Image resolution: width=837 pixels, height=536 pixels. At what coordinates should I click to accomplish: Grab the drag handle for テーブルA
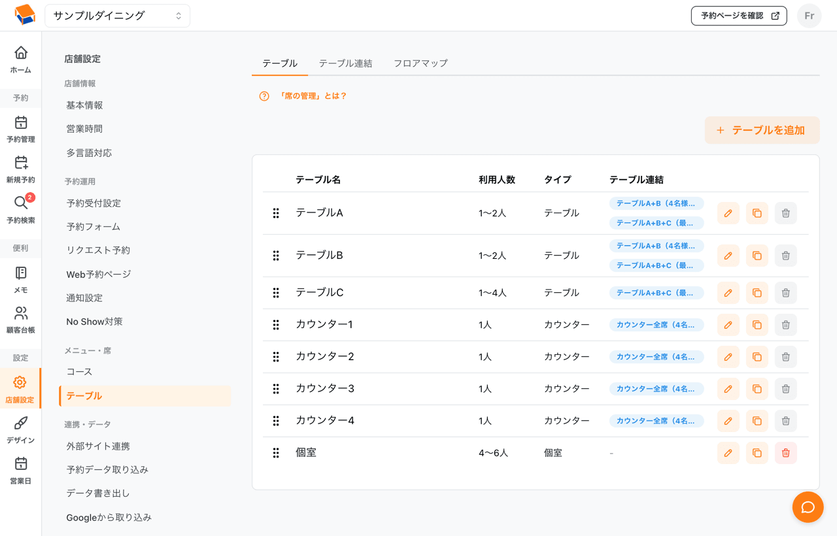(x=276, y=213)
